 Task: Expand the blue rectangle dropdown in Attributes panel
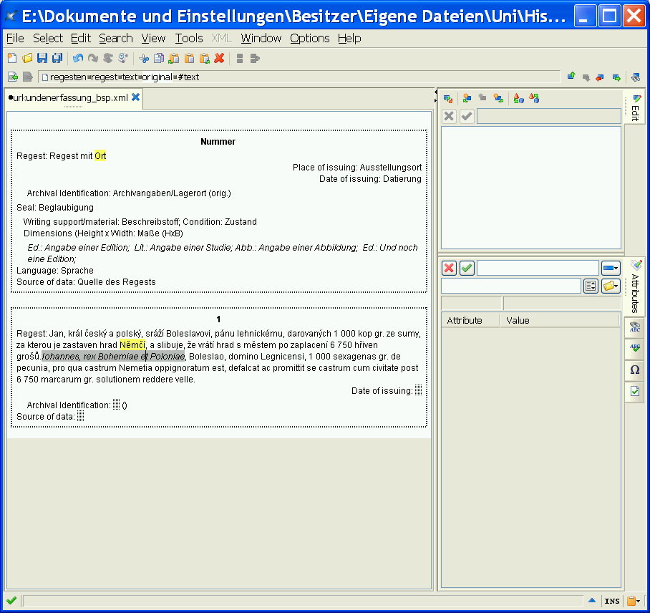pos(611,268)
